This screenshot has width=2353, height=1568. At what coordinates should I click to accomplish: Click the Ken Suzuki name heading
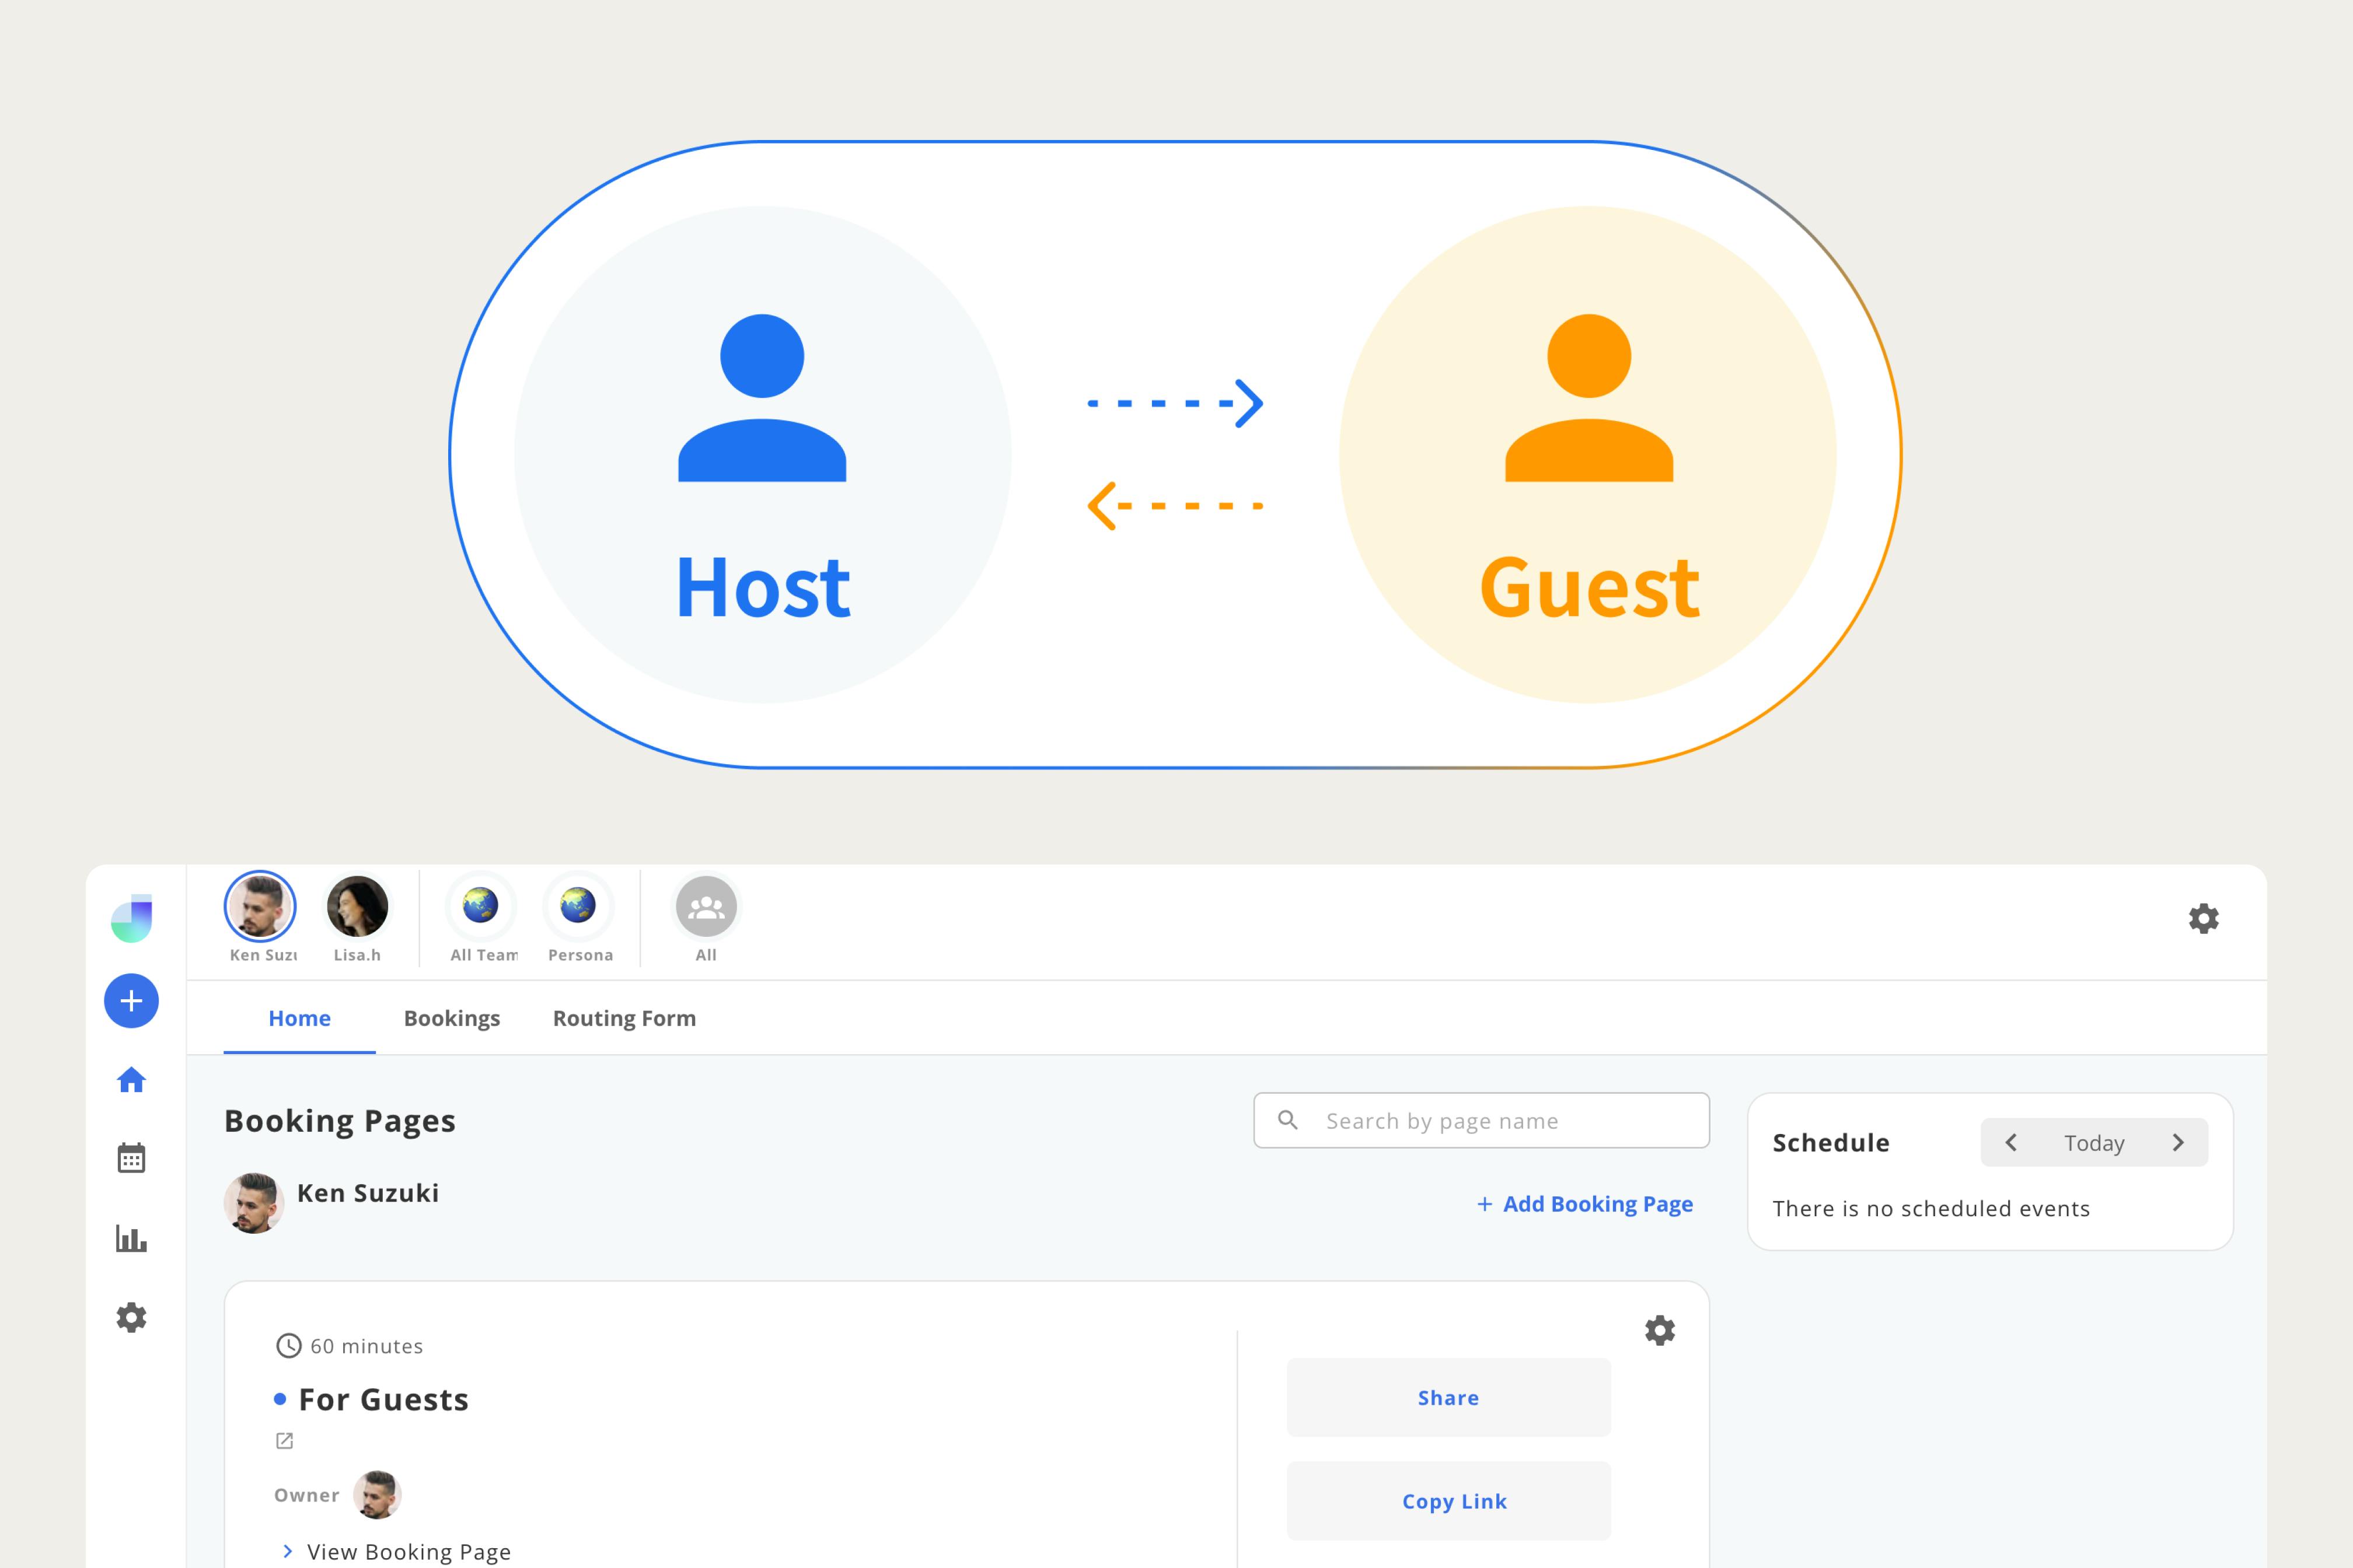368,1193
